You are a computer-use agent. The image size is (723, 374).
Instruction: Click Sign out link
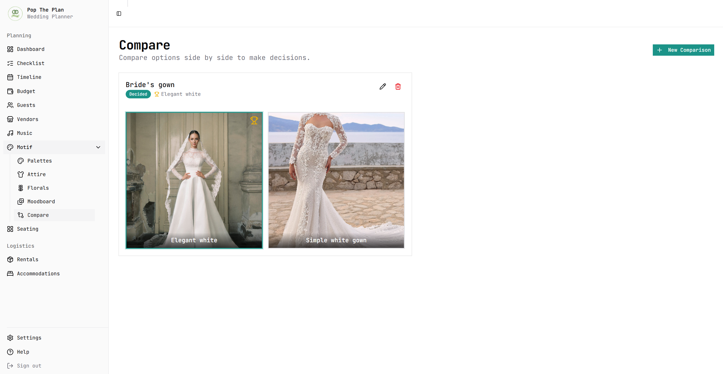click(x=29, y=366)
